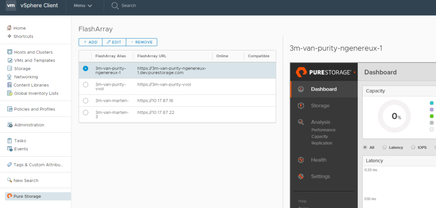Click the teal capacity legend swatch
Viewport: 436px width, 208px height.
[432, 103]
